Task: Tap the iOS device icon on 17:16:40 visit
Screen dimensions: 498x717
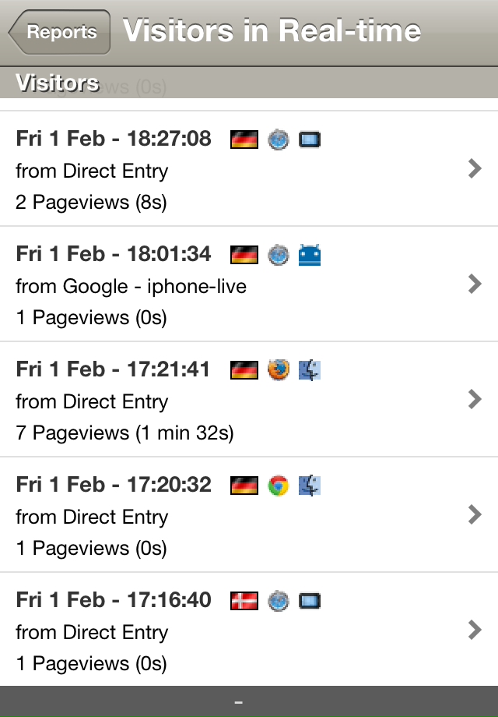Action: pos(310,601)
